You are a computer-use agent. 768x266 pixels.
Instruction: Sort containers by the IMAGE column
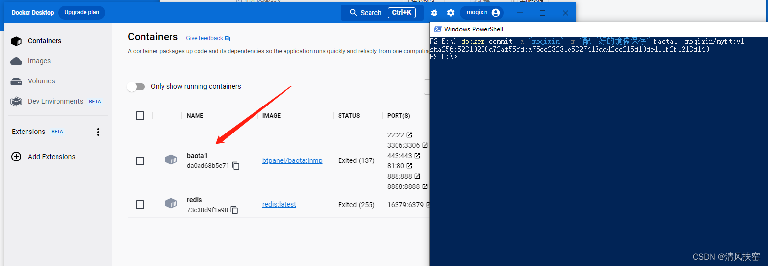pos(272,116)
